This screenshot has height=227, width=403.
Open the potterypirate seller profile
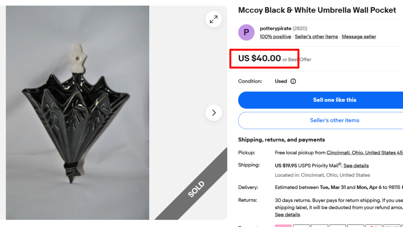pyautogui.click(x=275, y=28)
